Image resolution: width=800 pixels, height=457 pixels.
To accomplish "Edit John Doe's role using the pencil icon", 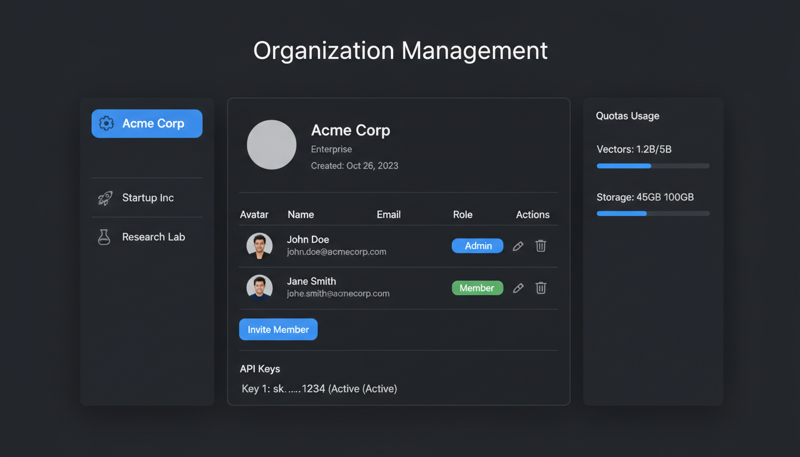I will click(517, 246).
